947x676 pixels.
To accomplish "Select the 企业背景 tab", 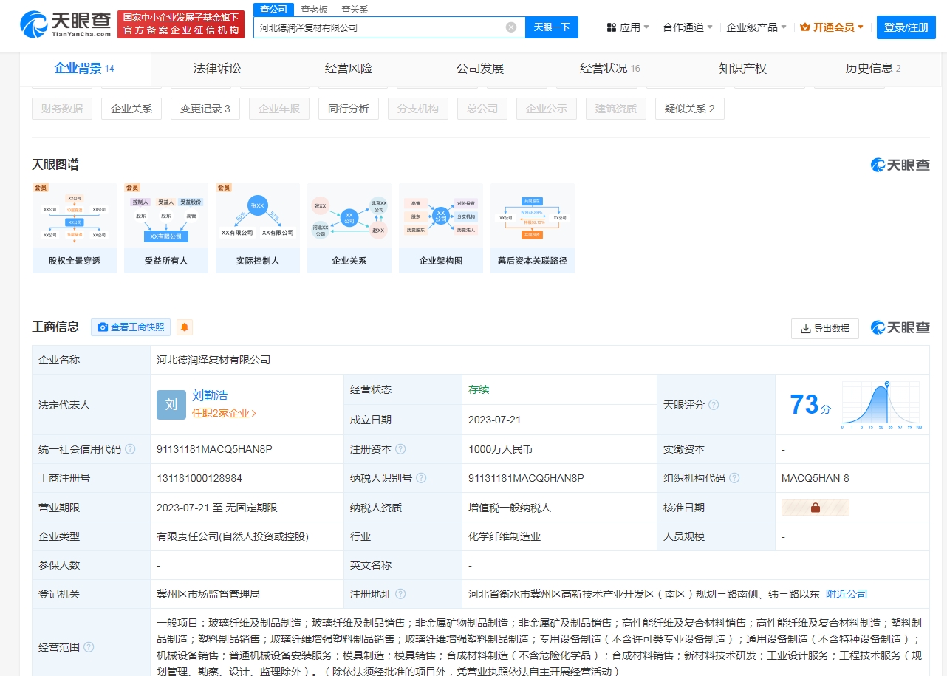I will coord(84,69).
